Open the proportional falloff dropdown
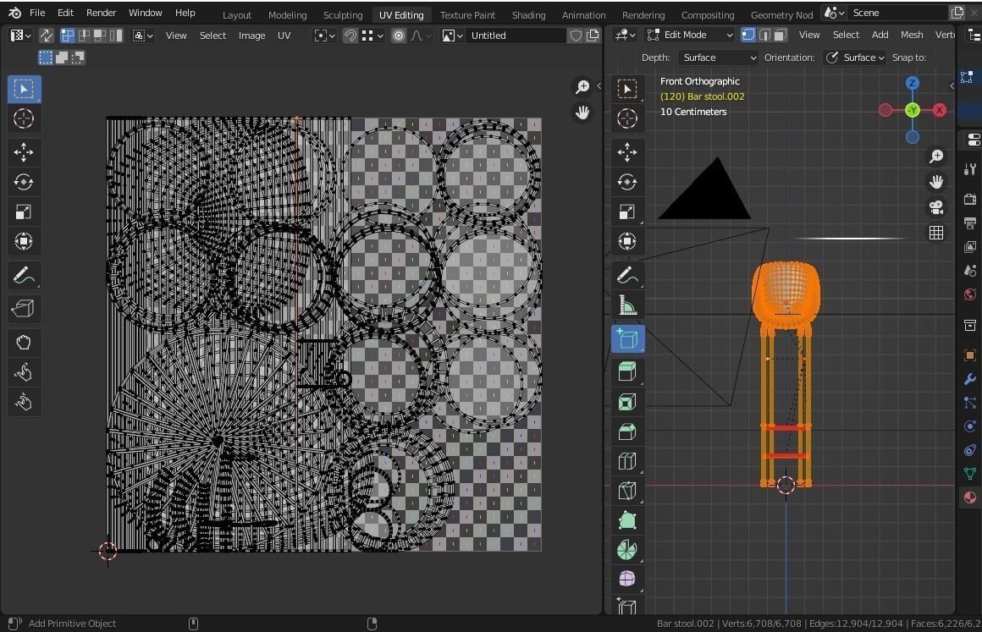Screen dimensions: 982x632 pyautogui.click(x=420, y=36)
